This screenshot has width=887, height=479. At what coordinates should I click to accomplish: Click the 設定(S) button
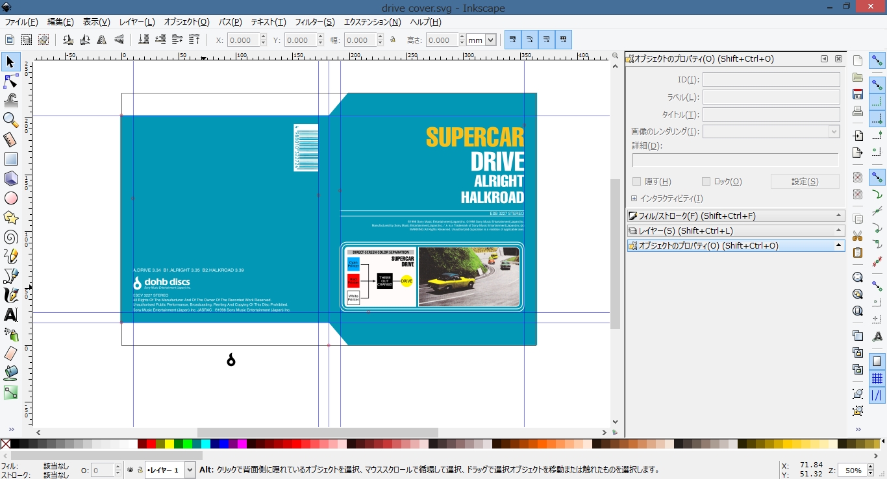coord(805,182)
